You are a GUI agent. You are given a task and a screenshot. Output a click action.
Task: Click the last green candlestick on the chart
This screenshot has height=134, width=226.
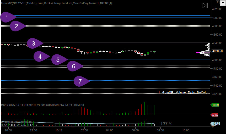point(154,52)
